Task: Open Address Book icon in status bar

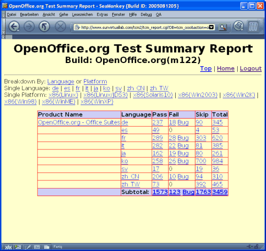Action: click(37, 247)
